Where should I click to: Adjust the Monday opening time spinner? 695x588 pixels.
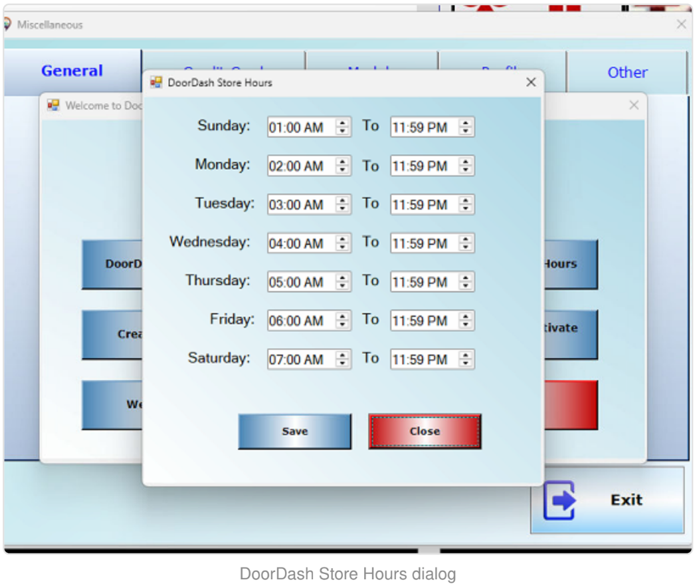tap(342, 166)
